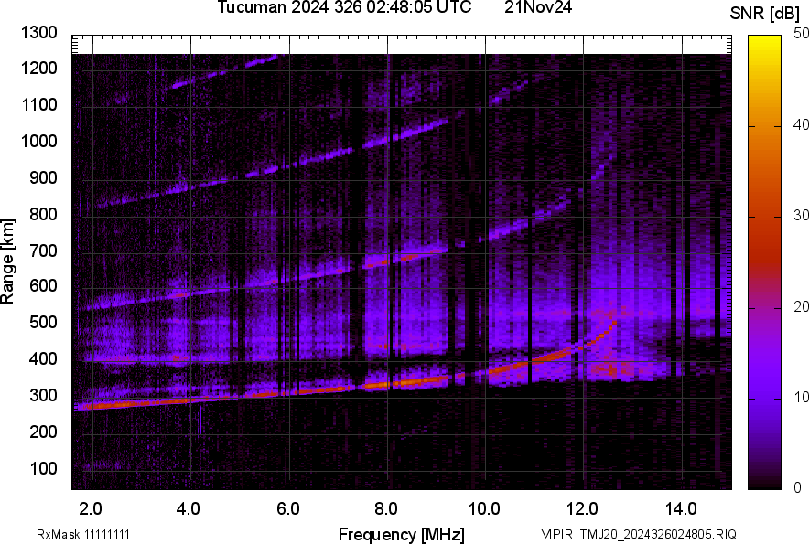Image resolution: width=809 pixels, height=544 pixels.
Task: Click the SNR colorbar gradient
Action: pos(765,262)
